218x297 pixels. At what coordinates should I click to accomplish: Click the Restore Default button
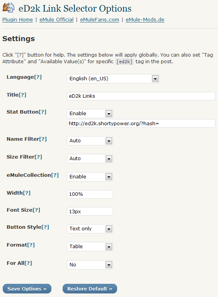click(x=90, y=289)
